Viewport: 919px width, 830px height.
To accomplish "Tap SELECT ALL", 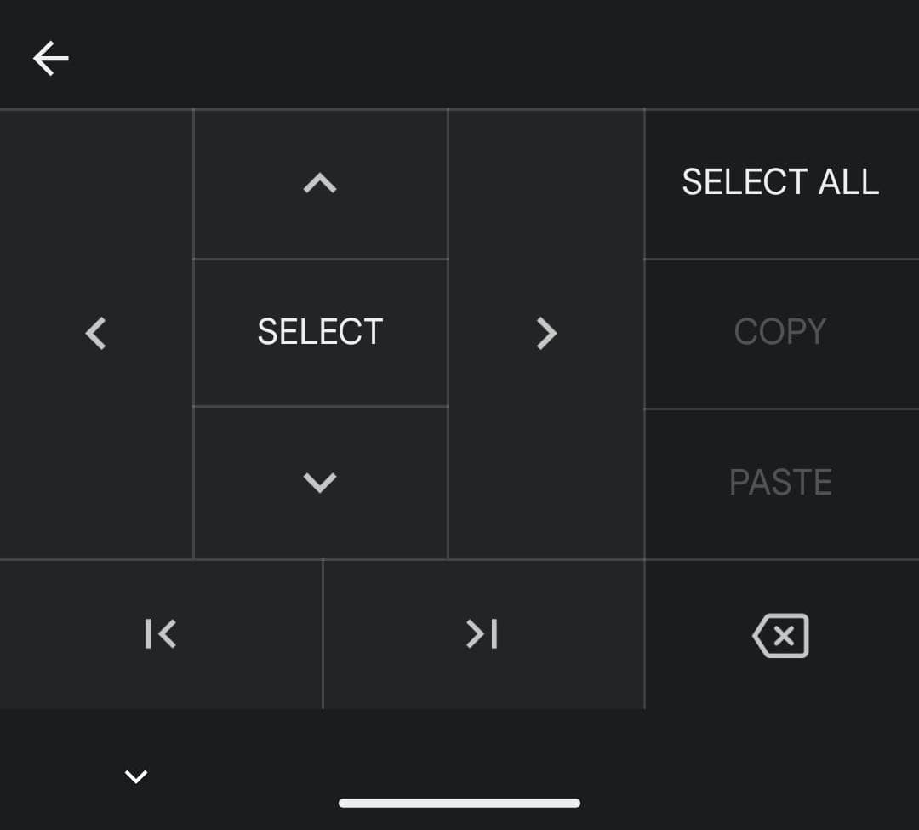I will (780, 182).
